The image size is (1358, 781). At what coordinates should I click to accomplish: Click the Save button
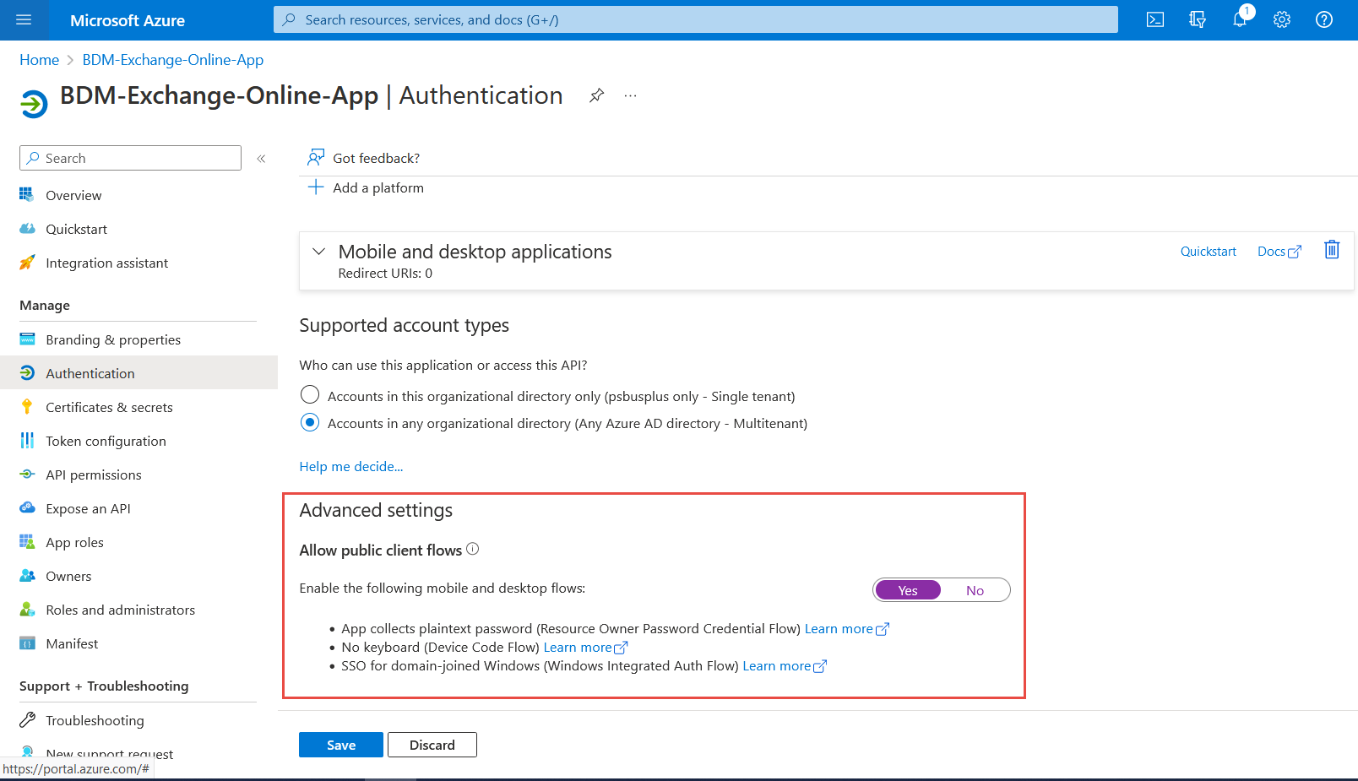tap(340, 745)
